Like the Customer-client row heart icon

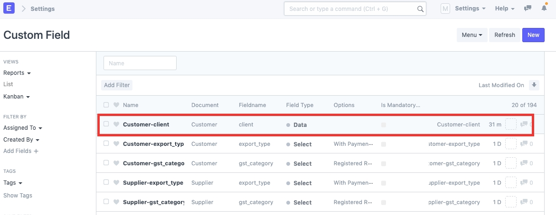pos(116,125)
